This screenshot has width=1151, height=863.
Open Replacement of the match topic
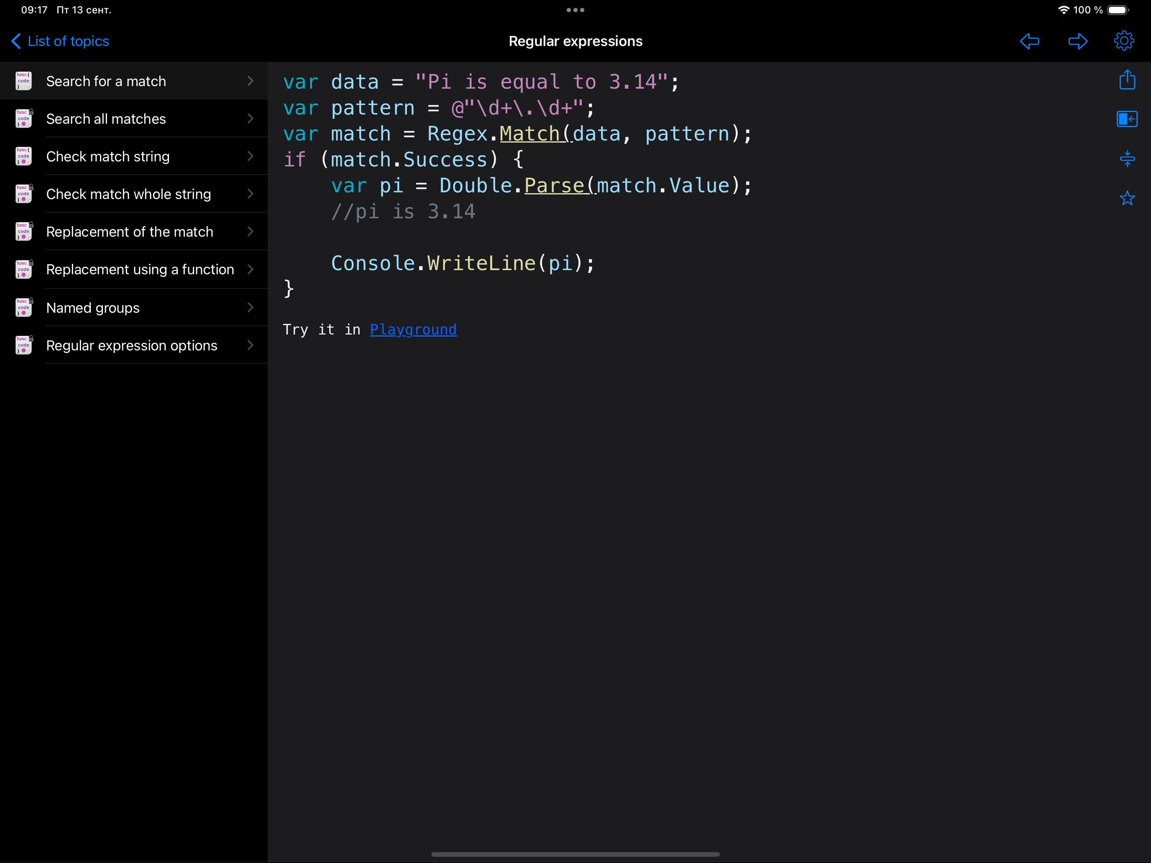click(x=134, y=232)
